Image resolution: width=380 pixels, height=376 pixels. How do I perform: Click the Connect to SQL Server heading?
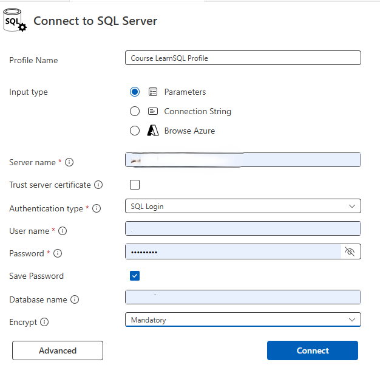pos(95,21)
